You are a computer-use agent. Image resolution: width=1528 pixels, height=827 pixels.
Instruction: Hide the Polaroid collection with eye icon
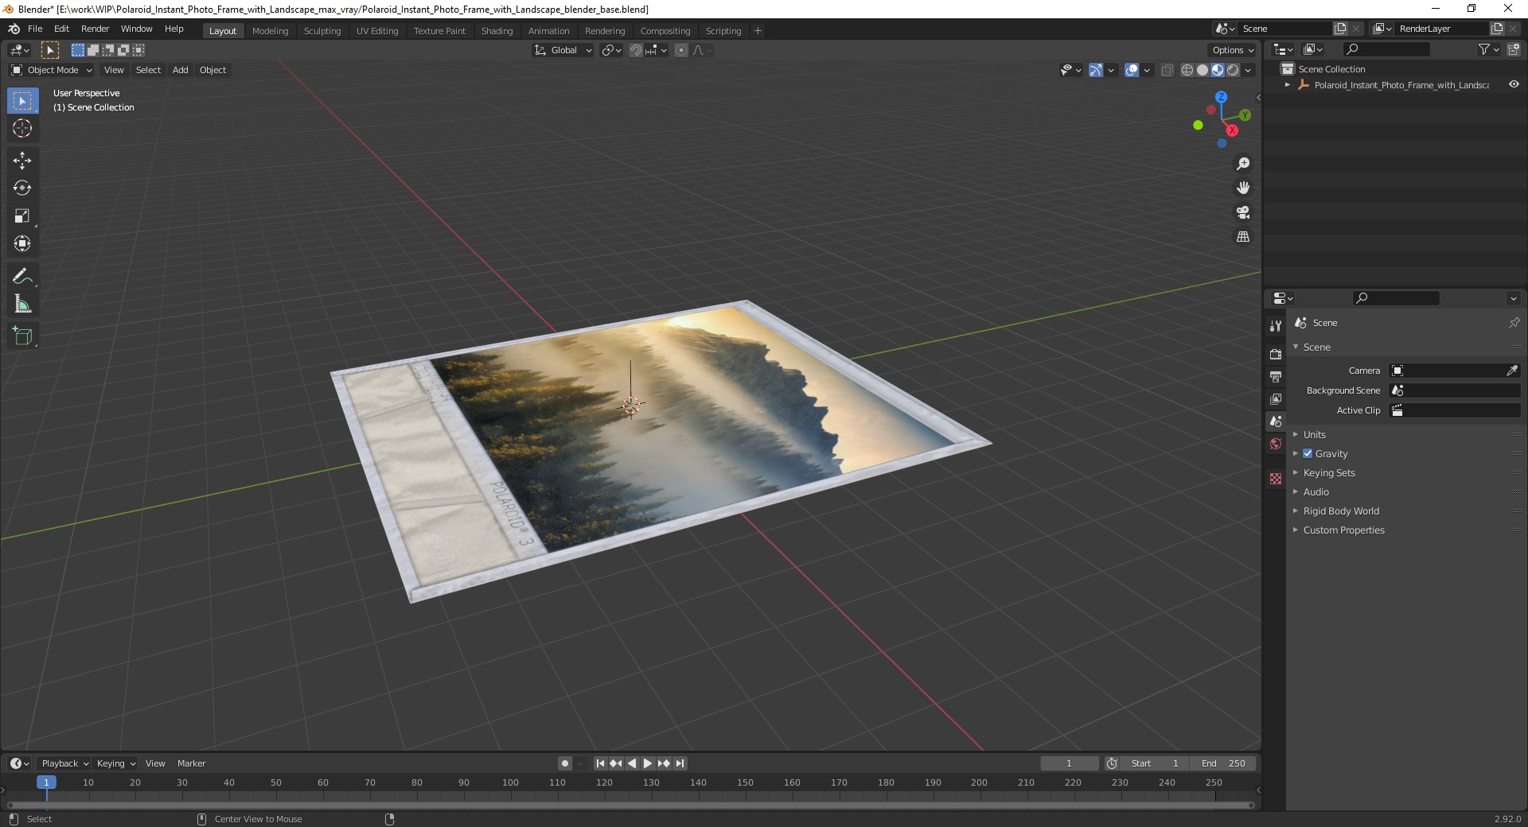1514,84
